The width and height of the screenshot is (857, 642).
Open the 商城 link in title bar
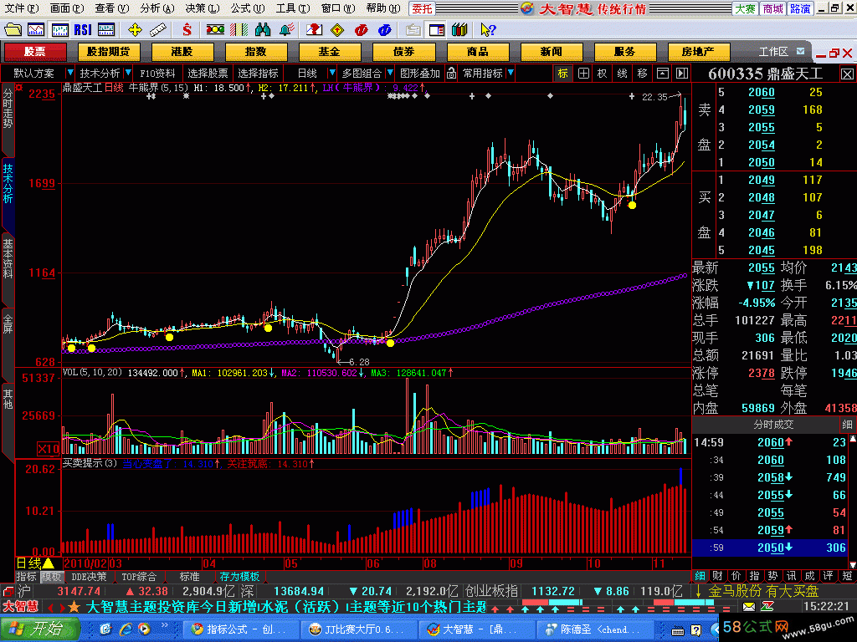click(772, 8)
